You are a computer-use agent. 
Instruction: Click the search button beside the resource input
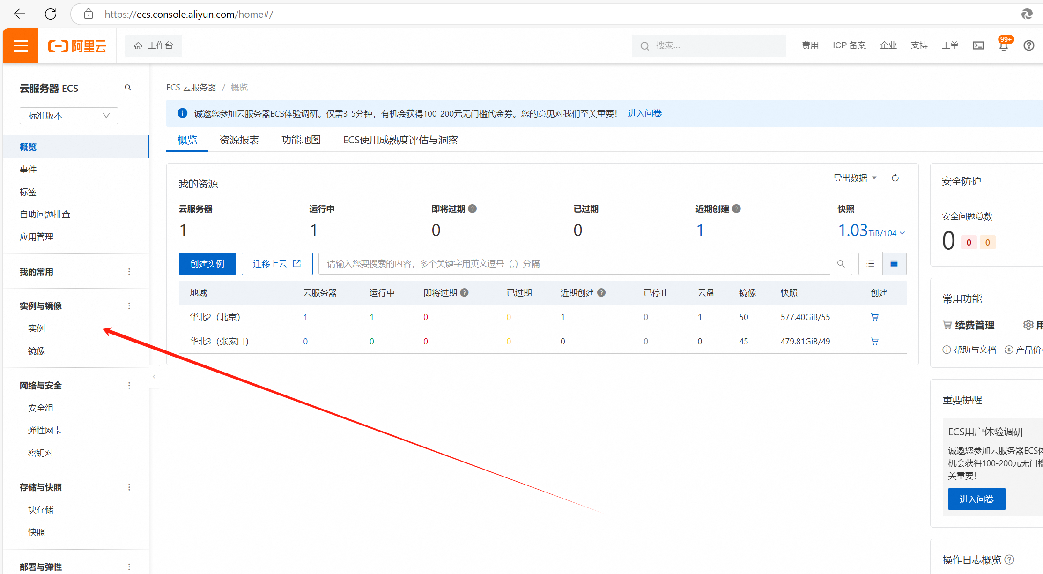pos(841,264)
